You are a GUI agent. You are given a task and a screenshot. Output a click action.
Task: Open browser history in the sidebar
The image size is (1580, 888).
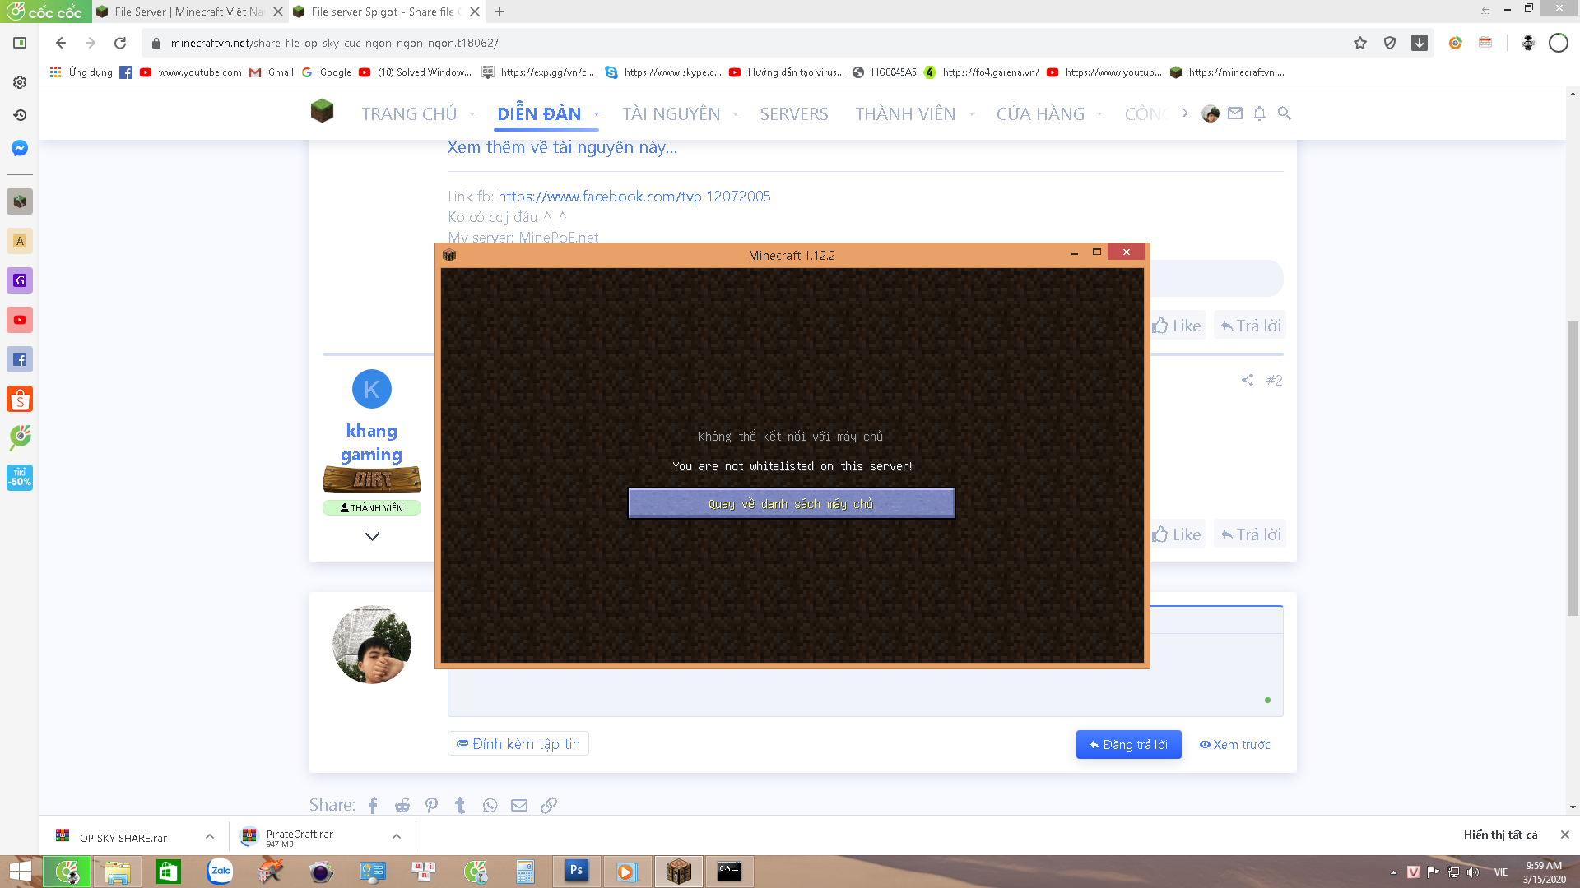click(x=20, y=115)
